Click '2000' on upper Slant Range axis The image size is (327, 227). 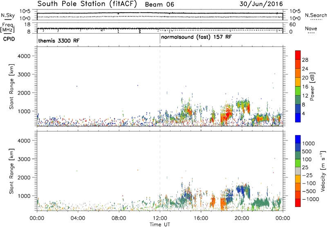pyautogui.click(x=24, y=93)
